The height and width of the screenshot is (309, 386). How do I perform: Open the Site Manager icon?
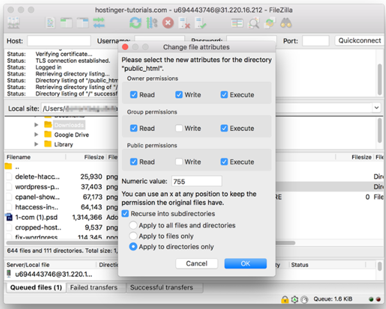(12, 23)
